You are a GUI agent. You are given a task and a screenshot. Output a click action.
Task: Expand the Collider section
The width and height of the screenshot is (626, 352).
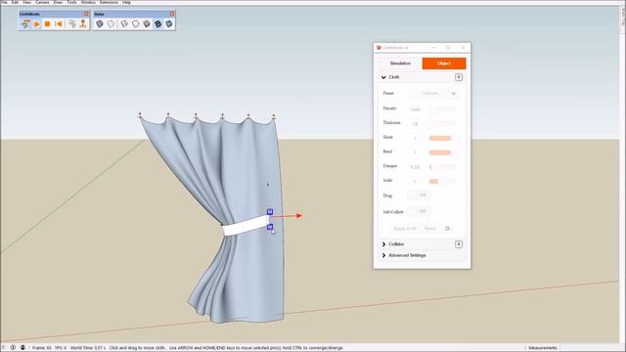(x=383, y=244)
